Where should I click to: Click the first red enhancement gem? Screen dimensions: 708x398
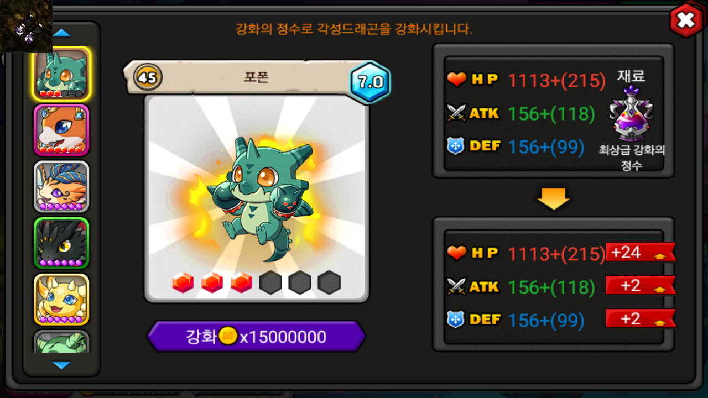pos(183,283)
